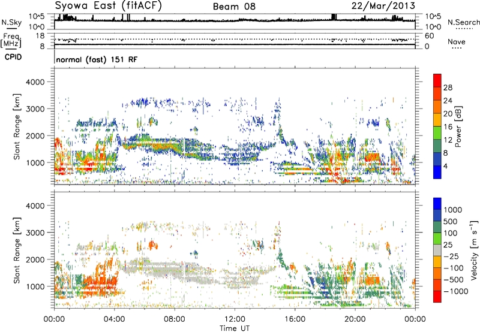Screen dimensions: 480x332
Task: Select the '4' power scale label
Action: (x=446, y=166)
